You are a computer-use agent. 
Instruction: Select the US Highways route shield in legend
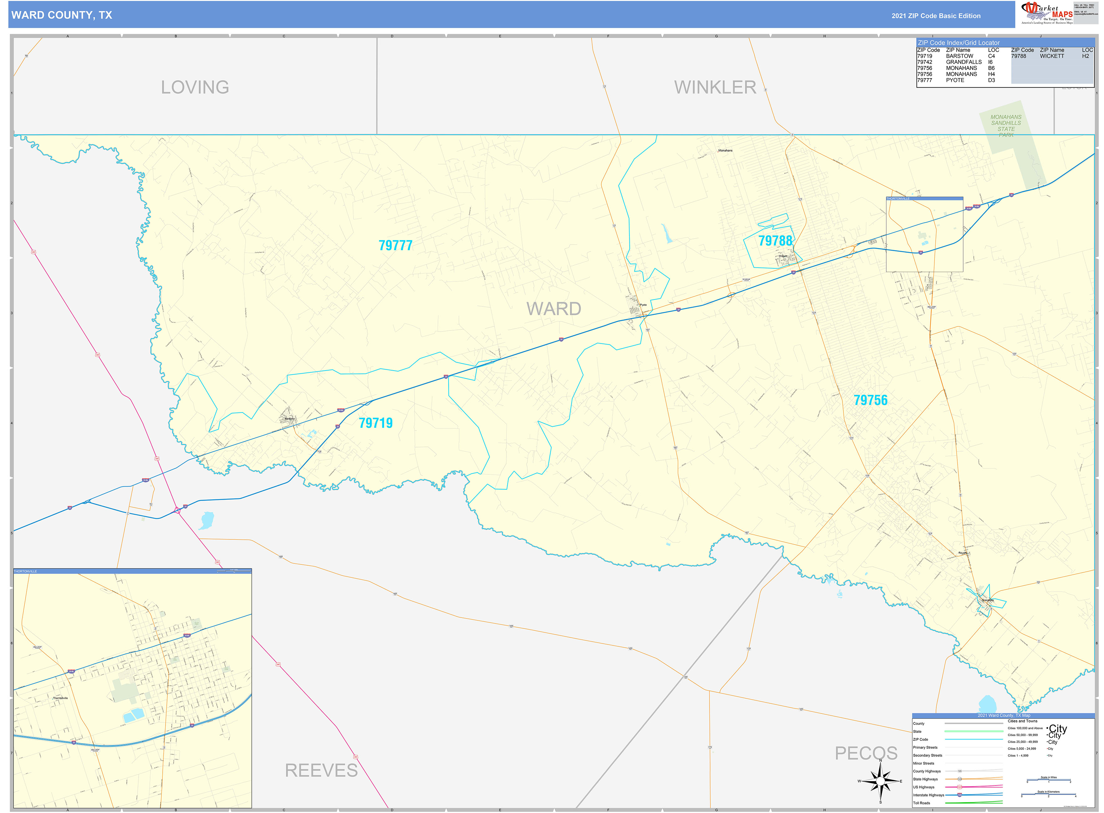pyautogui.click(x=960, y=787)
